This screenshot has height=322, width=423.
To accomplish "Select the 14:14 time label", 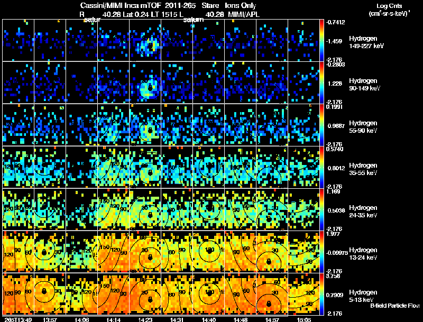I will pos(114,319).
